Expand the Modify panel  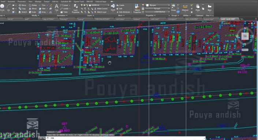35,15
